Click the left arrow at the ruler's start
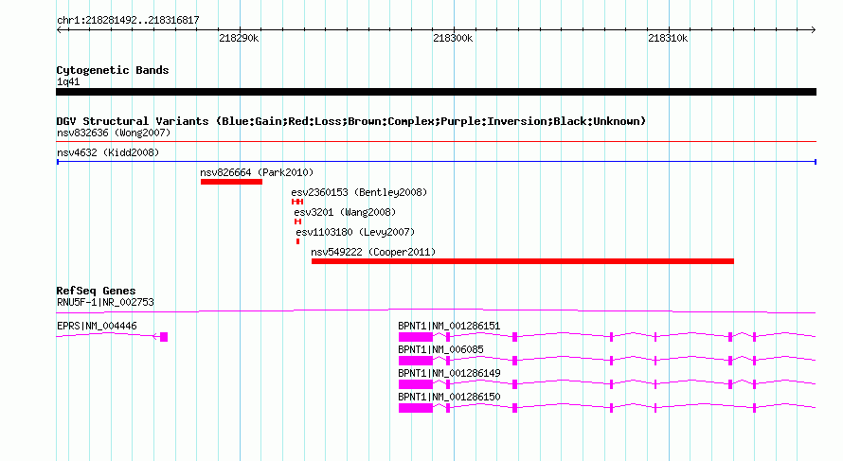Screen dimensions: 843x461 59,30
